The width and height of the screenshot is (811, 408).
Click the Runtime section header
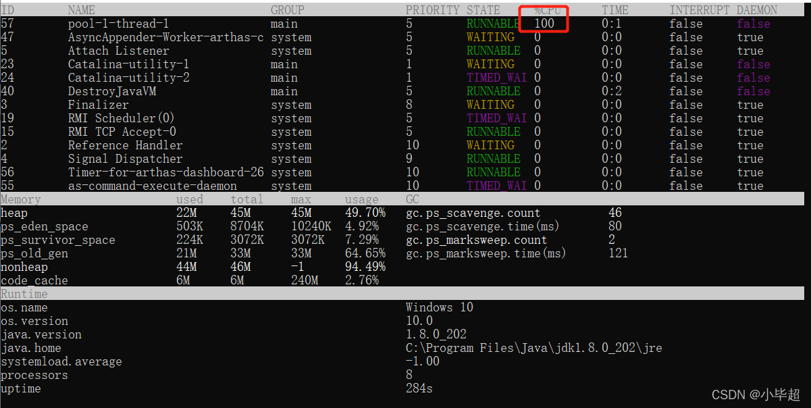tap(24, 294)
